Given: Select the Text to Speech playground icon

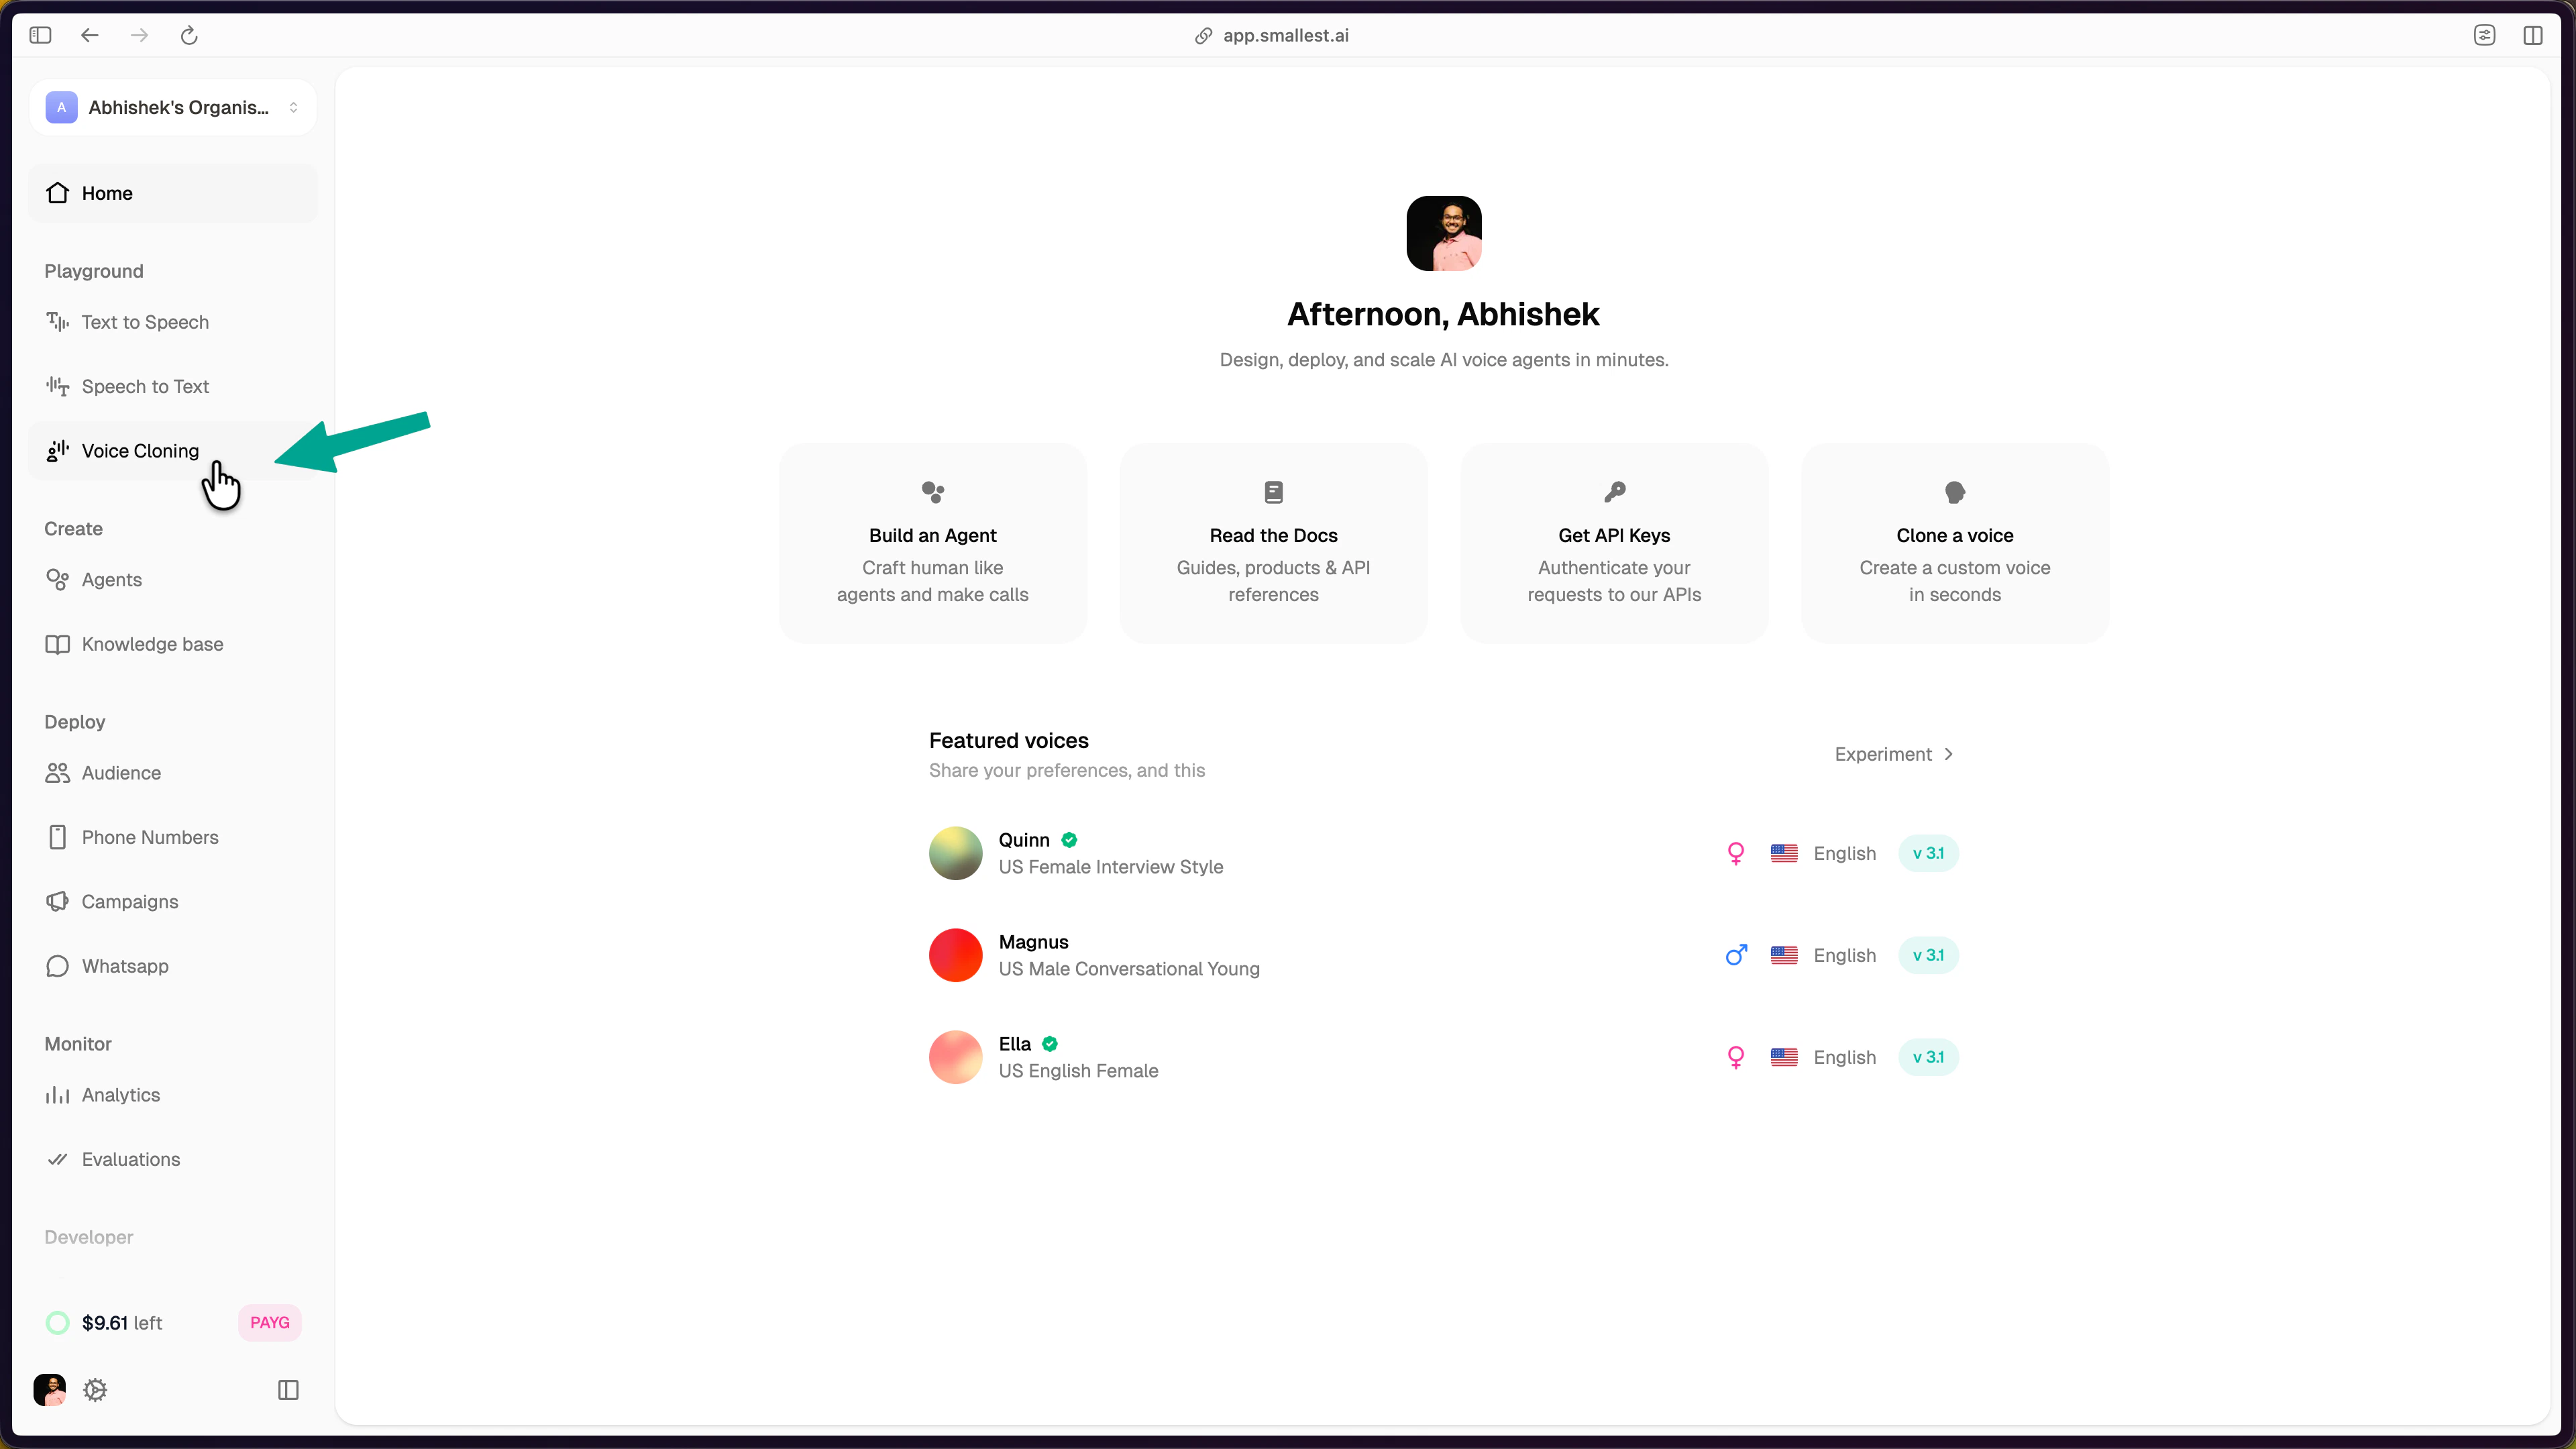Looking at the screenshot, I should pyautogui.click(x=57, y=322).
